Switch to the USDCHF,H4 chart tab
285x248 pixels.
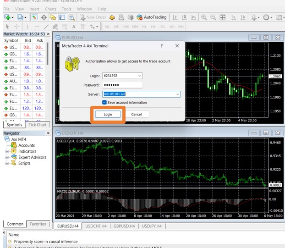click(x=96, y=226)
